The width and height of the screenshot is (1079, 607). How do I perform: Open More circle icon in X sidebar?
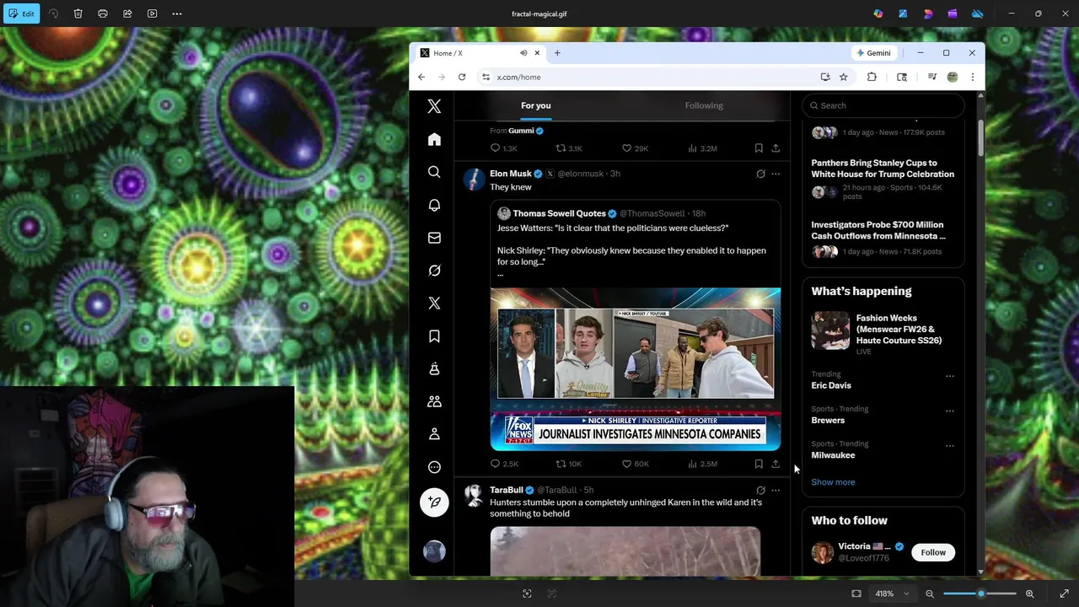pos(434,467)
